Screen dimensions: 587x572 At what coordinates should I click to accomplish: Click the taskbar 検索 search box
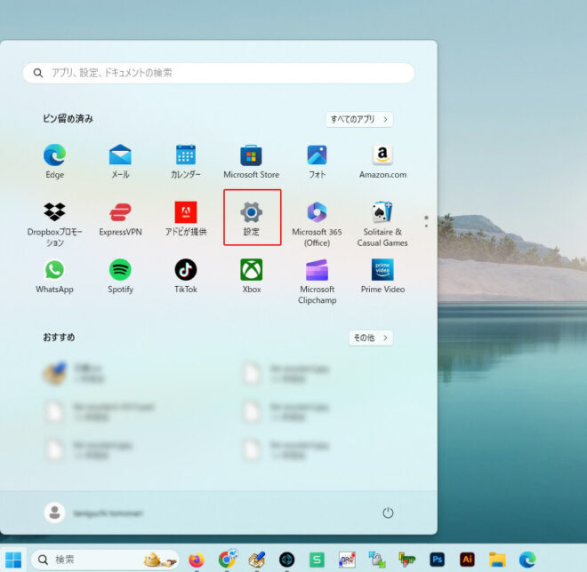[x=105, y=560]
